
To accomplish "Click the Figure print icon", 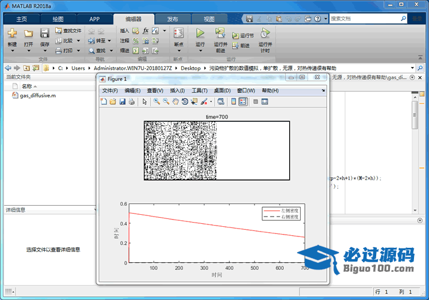I will pyautogui.click(x=131, y=102).
